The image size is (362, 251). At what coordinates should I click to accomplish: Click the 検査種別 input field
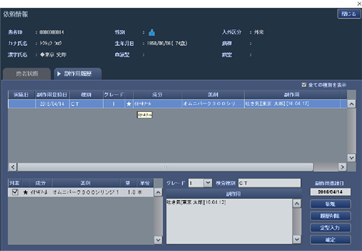pyautogui.click(x=270, y=183)
